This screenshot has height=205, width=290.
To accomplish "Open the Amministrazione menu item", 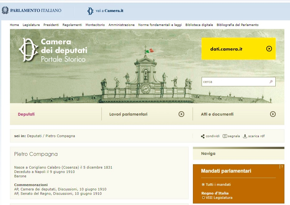I will click(x=122, y=25).
